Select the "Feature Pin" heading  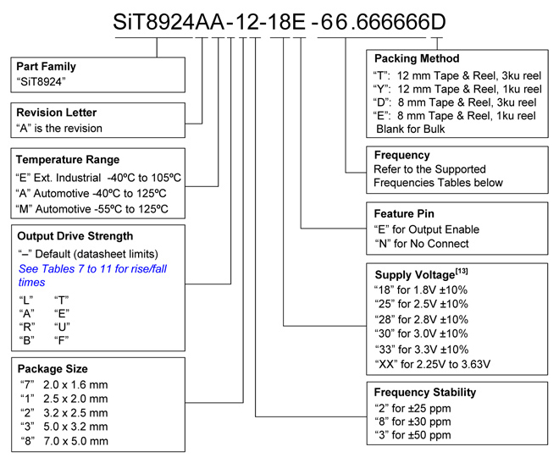pos(404,213)
